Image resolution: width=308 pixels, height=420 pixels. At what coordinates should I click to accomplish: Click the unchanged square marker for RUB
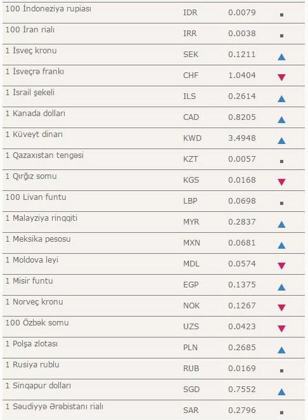tap(281, 371)
